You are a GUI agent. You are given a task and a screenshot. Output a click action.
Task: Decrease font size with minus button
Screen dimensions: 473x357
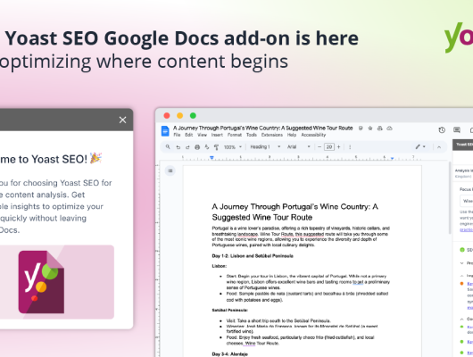pyautogui.click(x=319, y=147)
